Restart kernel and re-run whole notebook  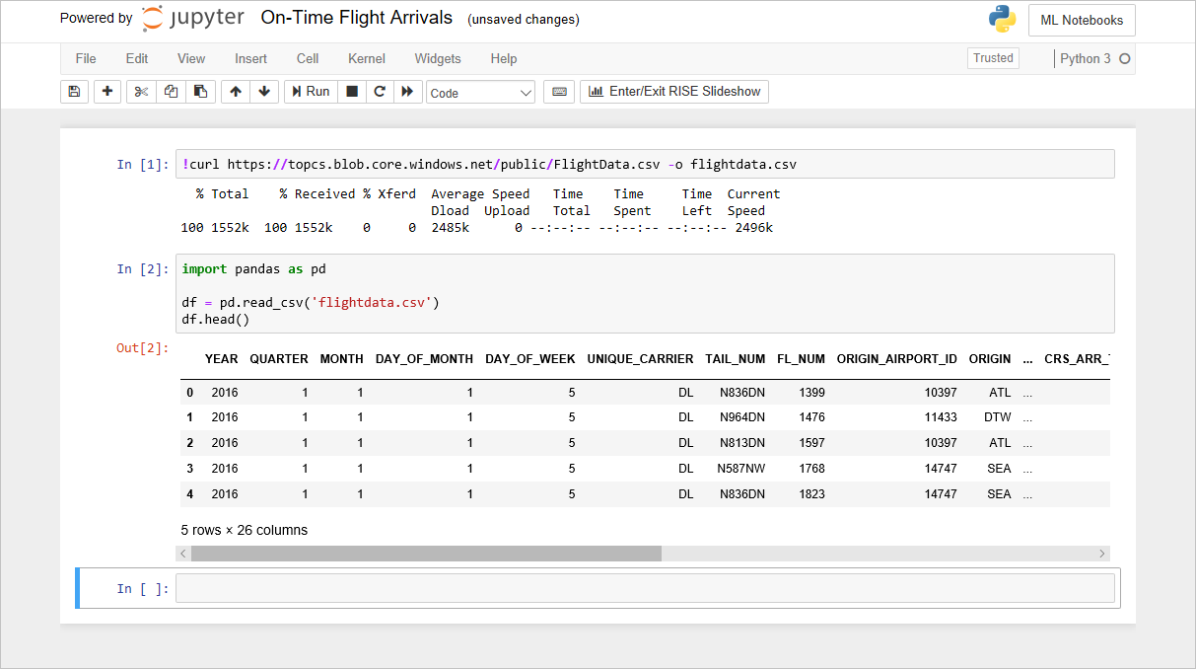tap(408, 91)
